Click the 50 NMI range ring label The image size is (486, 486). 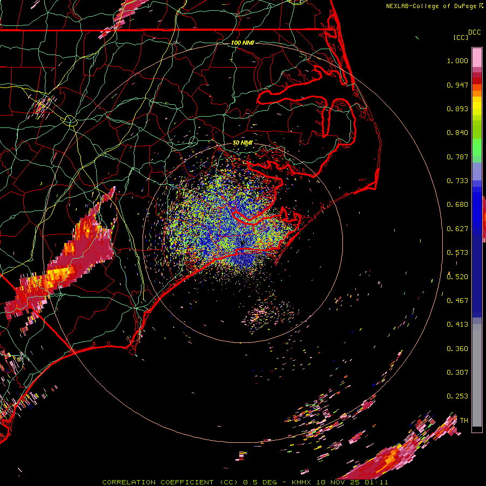tap(242, 143)
